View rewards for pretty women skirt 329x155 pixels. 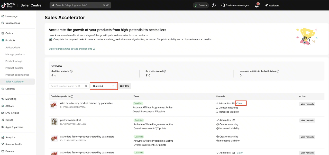307,121
